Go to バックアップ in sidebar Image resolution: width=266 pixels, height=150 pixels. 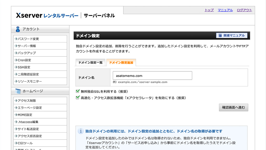[x=40, y=53]
